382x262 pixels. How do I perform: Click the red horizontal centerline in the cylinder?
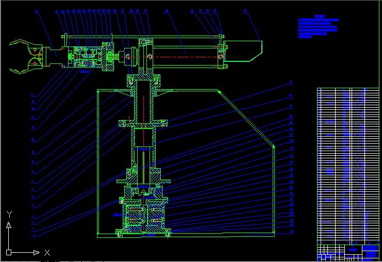point(186,56)
